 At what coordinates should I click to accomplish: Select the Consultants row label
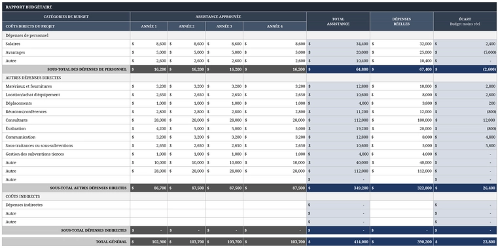click(66, 120)
